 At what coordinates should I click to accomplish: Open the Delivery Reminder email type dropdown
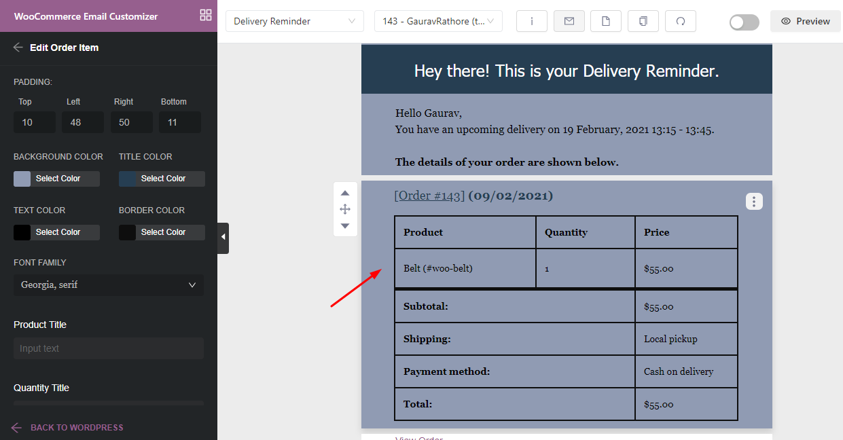coord(294,21)
